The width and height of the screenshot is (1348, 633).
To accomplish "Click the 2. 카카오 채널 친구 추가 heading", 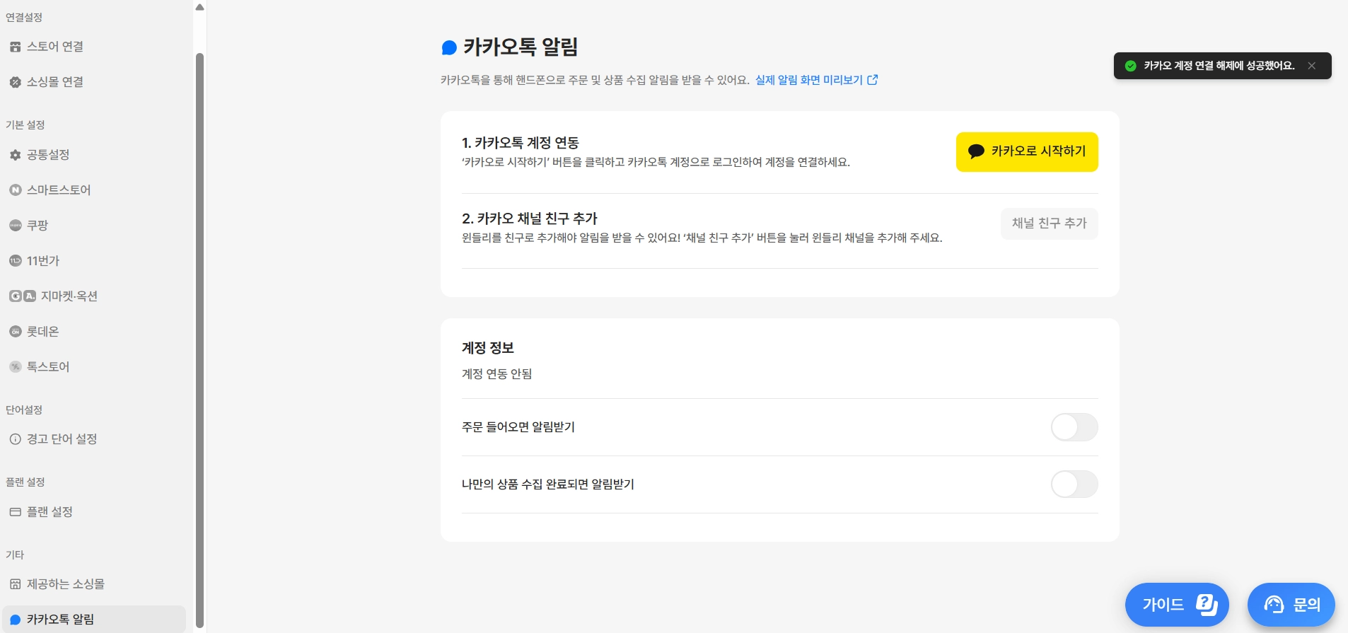I will (530, 219).
